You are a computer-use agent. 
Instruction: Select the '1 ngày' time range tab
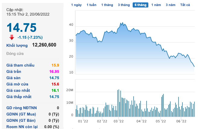(76, 5)
